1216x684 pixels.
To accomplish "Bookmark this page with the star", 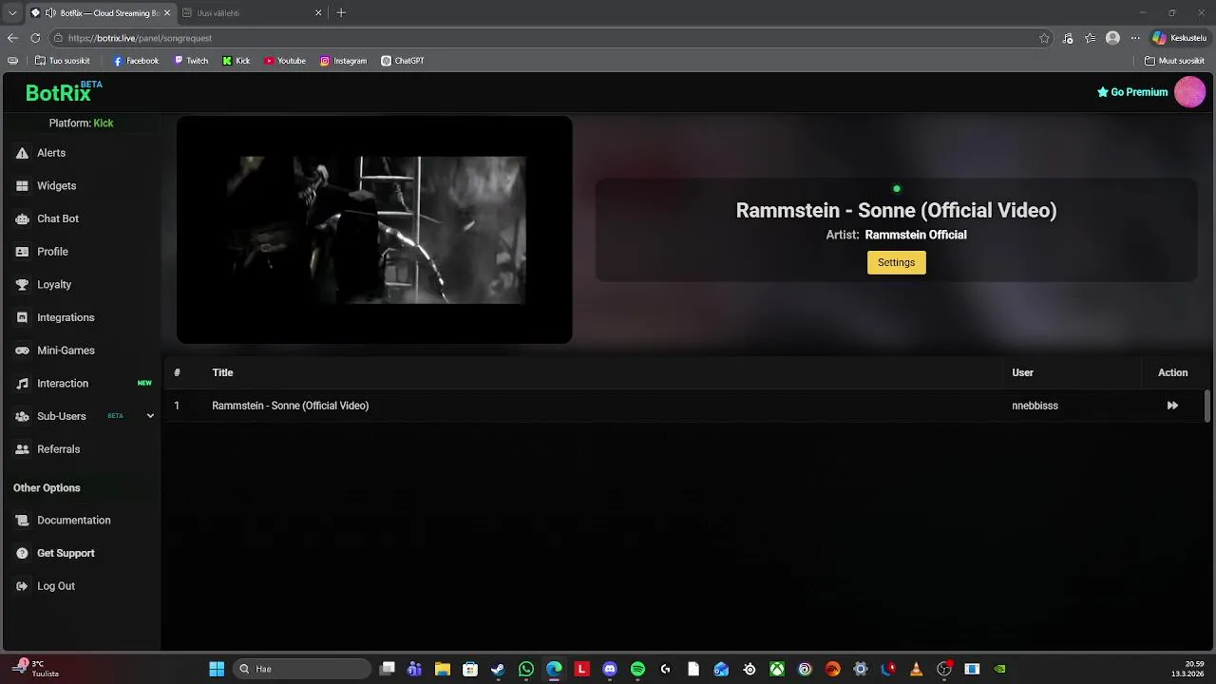I will click(1044, 38).
